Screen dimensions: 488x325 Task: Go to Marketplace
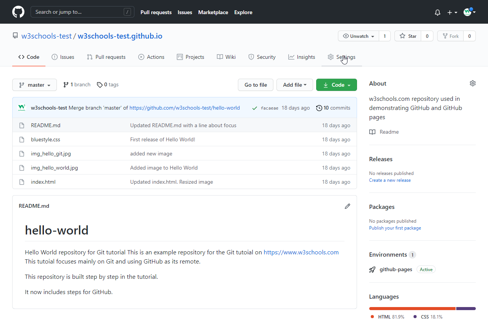[213, 12]
